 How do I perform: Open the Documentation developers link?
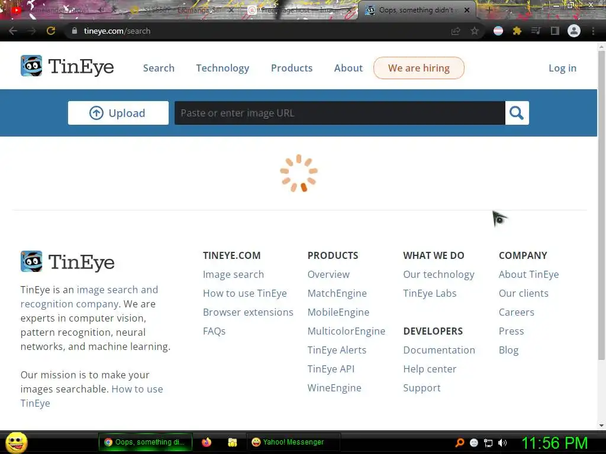439,350
